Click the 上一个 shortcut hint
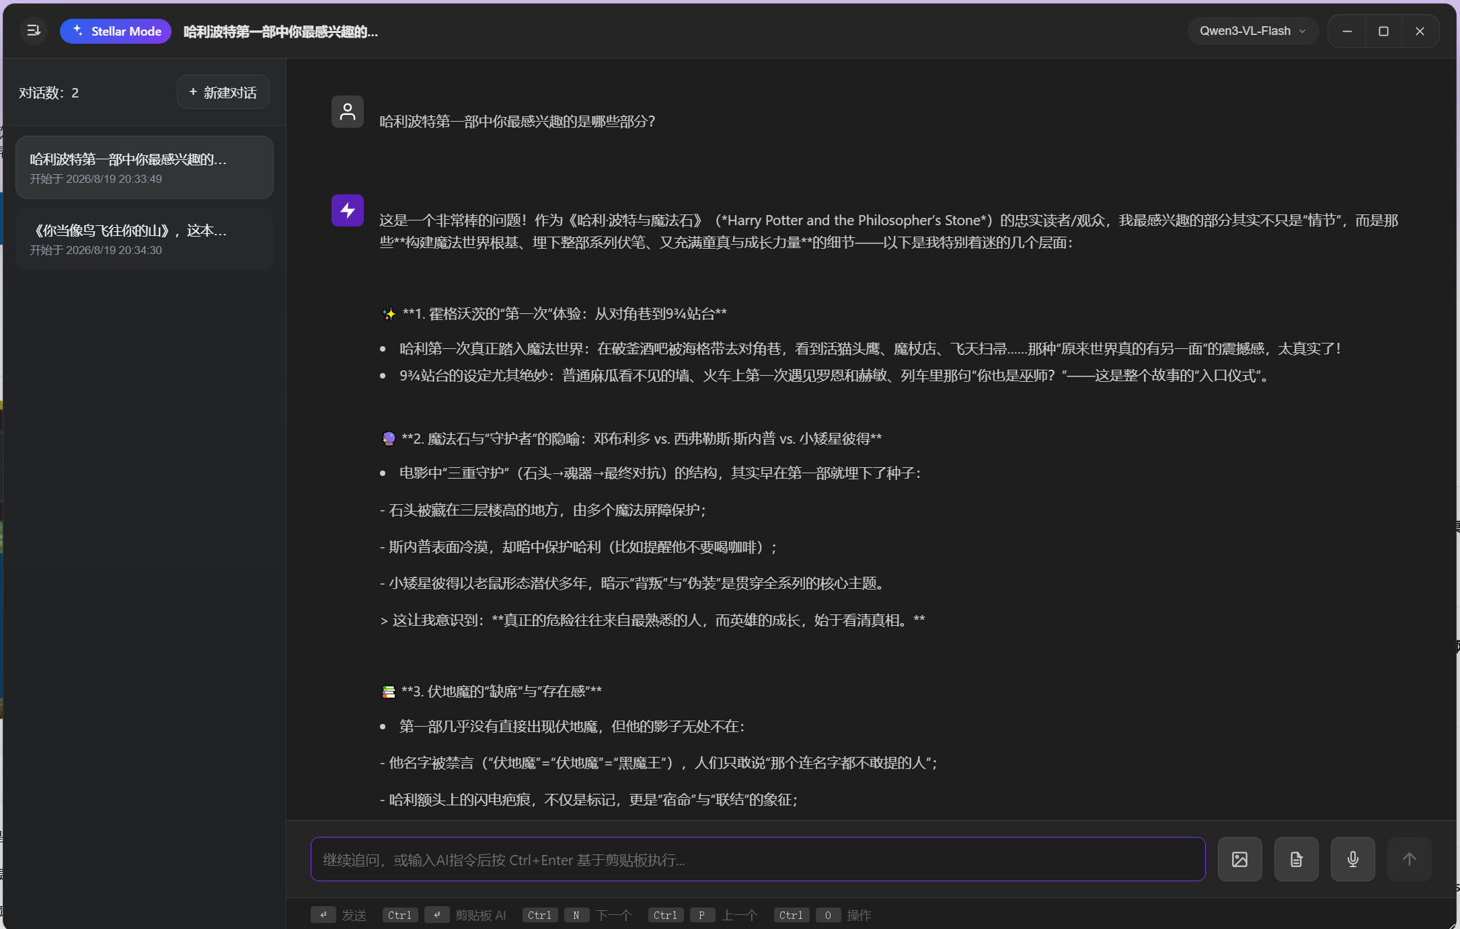Screen dimensions: 1460x929 703,915
